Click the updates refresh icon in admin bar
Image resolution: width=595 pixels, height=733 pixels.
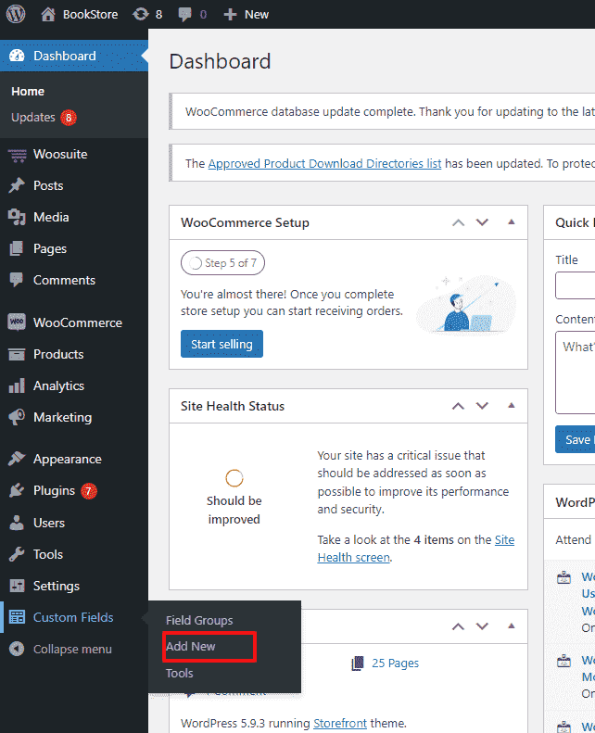[140, 15]
